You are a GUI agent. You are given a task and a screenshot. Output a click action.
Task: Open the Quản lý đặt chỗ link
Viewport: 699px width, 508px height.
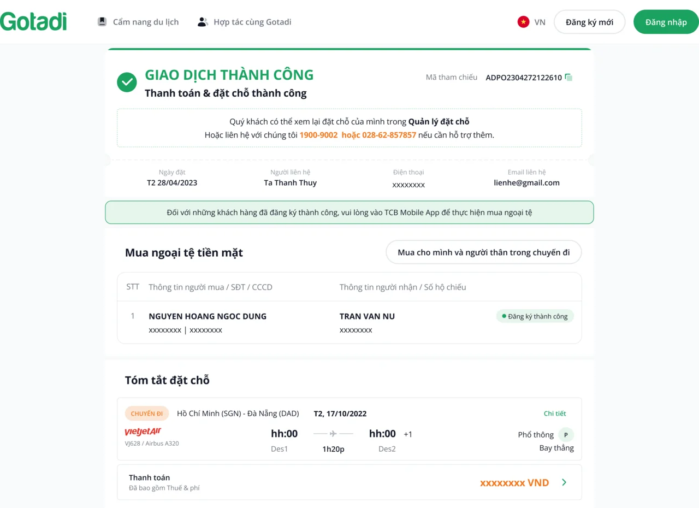tap(439, 122)
